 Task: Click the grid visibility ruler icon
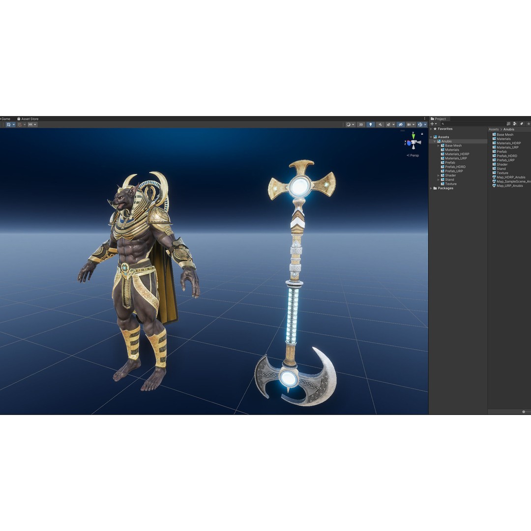point(30,124)
